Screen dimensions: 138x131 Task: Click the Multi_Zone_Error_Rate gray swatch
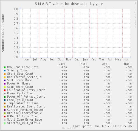coord(5,120)
